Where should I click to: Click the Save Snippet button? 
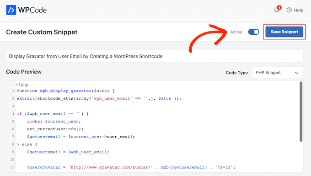coord(284,32)
